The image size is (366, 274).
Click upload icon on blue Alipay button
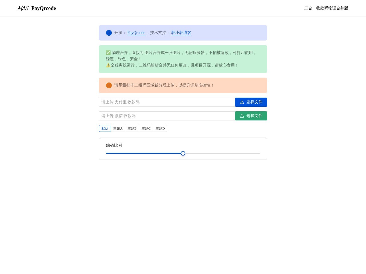[x=242, y=102]
